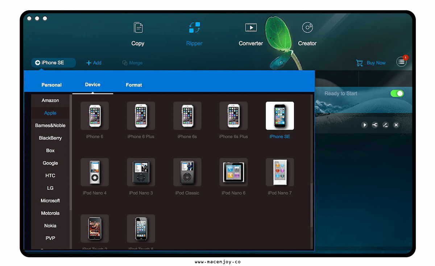Click the Buy Now link
Viewport: 435px width, 266px height.
(376, 63)
